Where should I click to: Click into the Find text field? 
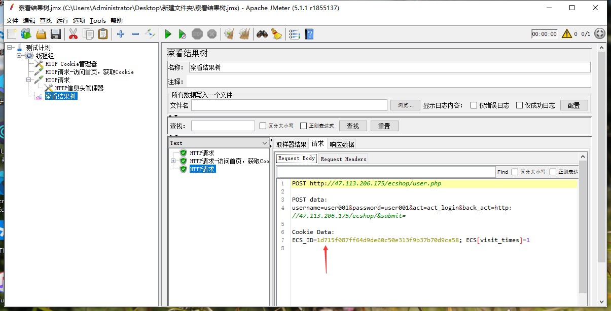(386, 172)
